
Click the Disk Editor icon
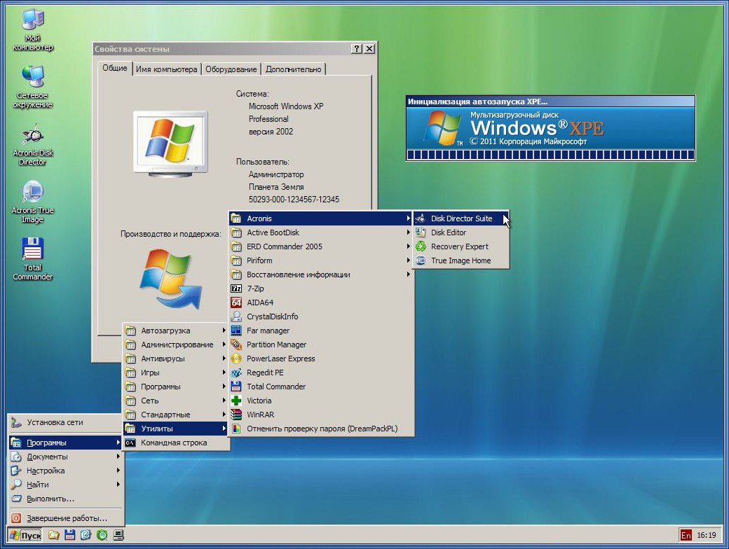click(x=421, y=232)
